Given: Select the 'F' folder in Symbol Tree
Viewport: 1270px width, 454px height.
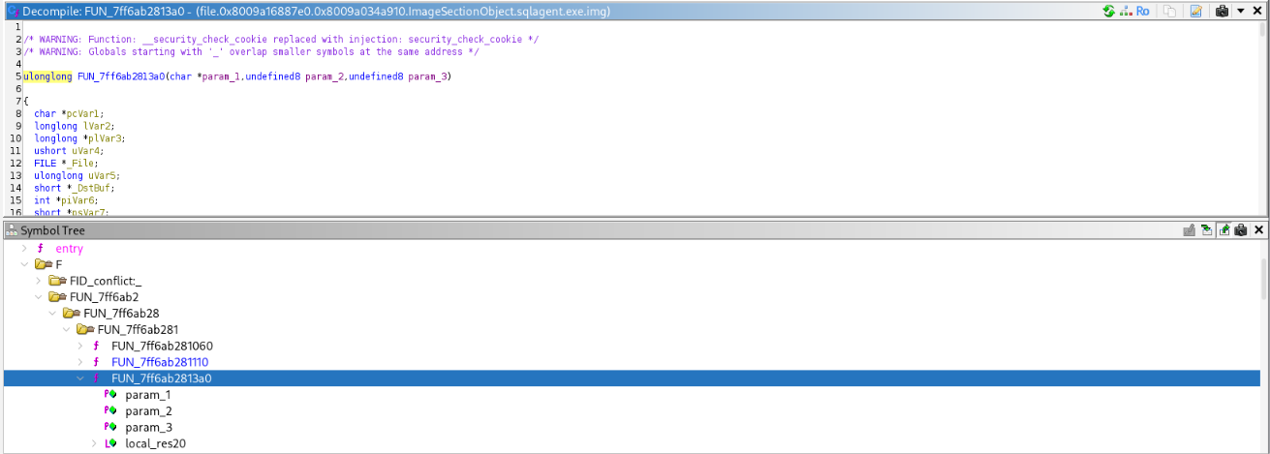Looking at the screenshot, I should coord(58,264).
